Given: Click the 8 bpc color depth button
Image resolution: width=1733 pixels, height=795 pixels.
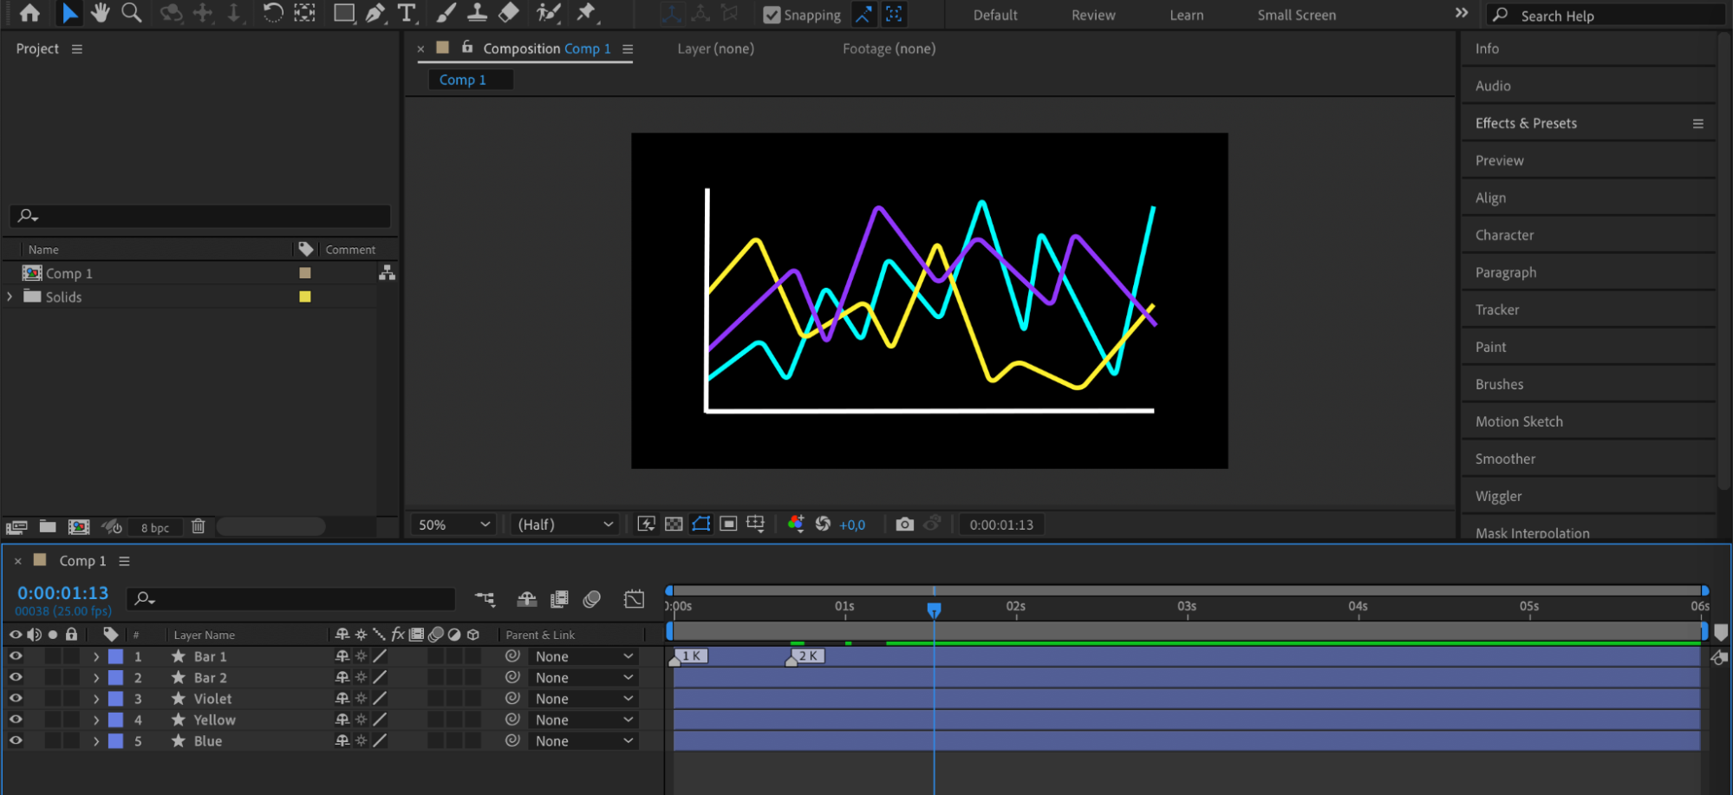Looking at the screenshot, I should 155,527.
